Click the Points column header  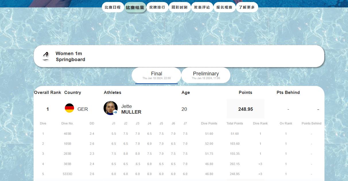246,92
